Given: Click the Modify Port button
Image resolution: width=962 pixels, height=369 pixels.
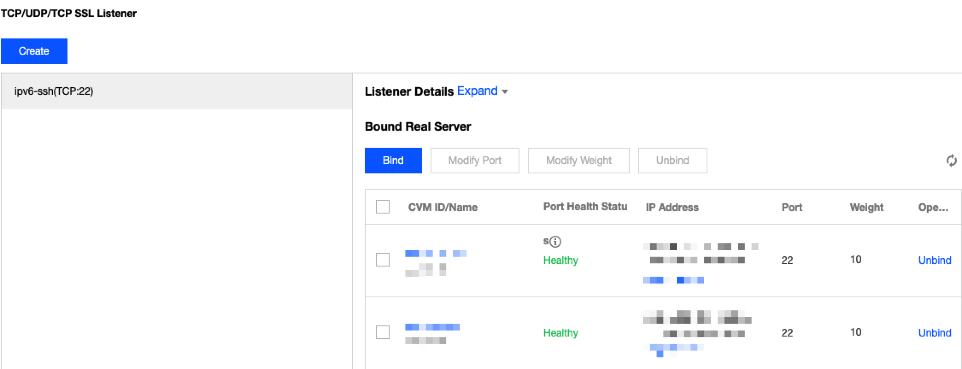Looking at the screenshot, I should (475, 161).
